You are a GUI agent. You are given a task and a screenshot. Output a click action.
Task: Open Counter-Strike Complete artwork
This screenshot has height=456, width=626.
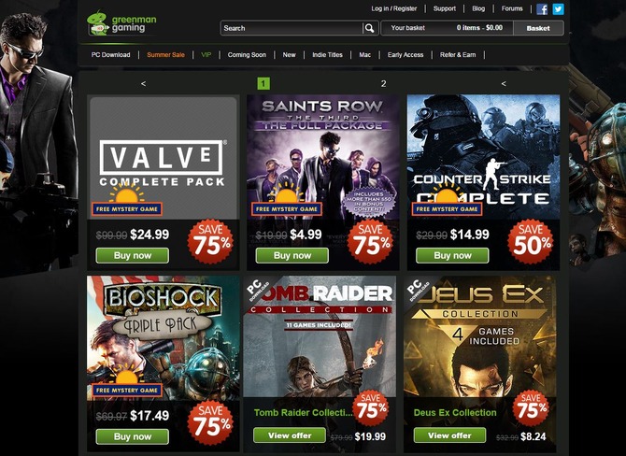point(483,157)
